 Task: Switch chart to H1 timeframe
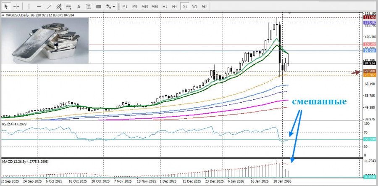(165, 6)
